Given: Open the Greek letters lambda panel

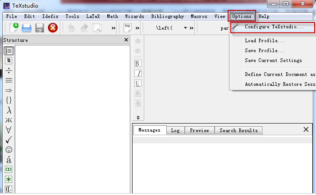Looking at the screenshot, I should pyautogui.click(x=9, y=110).
